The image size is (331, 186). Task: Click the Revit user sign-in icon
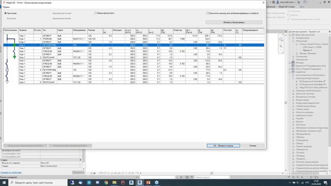(278, 2)
